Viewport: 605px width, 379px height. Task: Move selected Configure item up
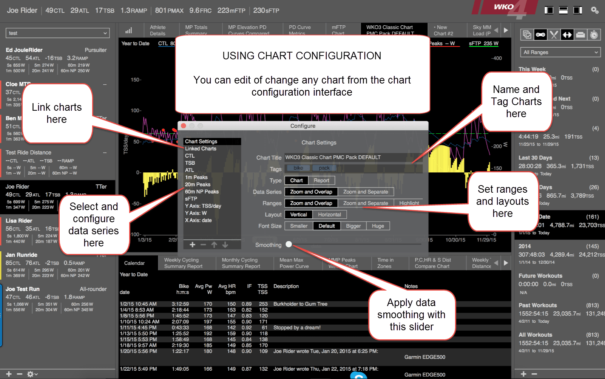(x=214, y=245)
